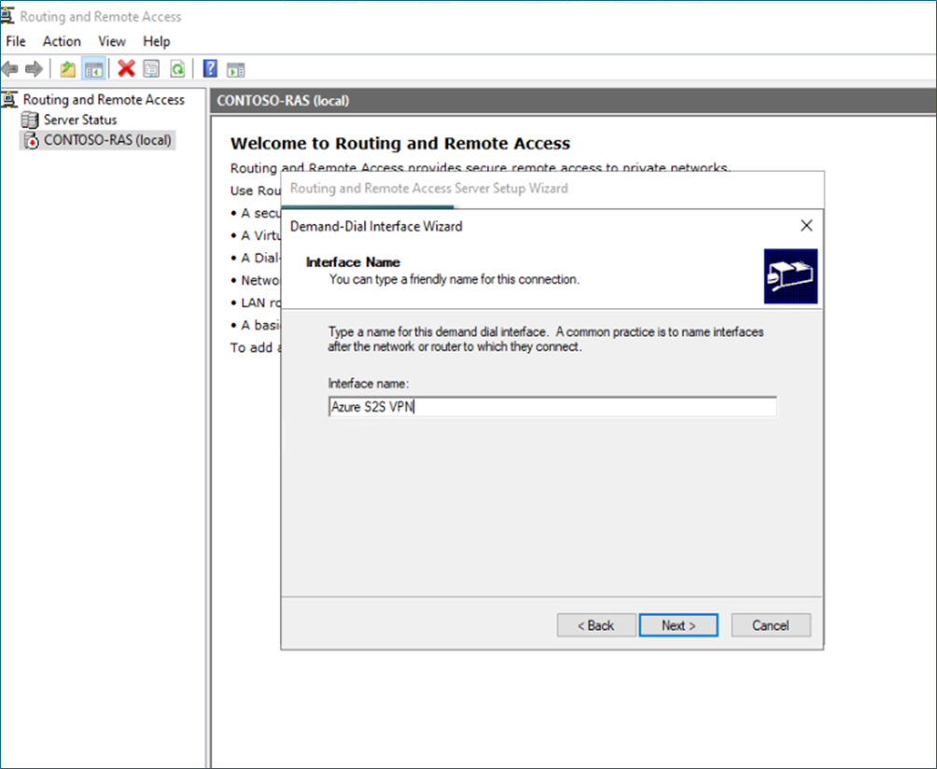
Task: Click the green Refresh toolbar icon
Action: click(176, 69)
